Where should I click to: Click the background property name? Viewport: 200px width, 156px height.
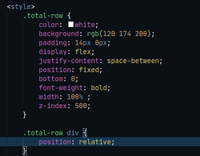[x=59, y=34]
